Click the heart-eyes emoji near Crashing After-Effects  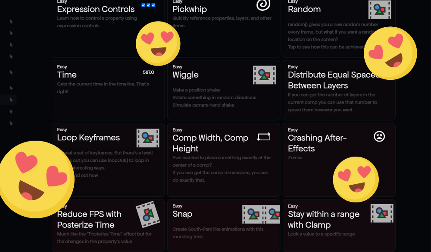(x=356, y=180)
